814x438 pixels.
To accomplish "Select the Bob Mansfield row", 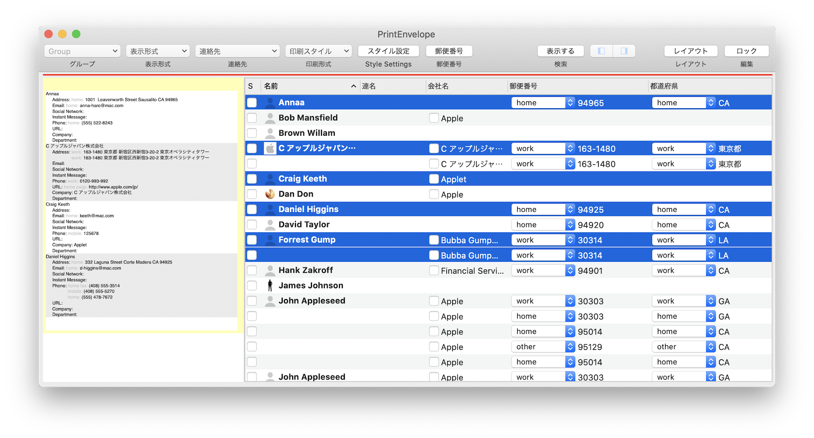I will click(508, 118).
